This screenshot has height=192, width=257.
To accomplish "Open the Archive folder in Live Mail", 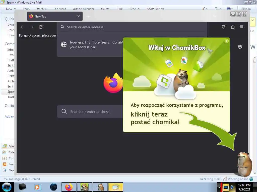I will pyautogui.click(x=11, y=81).
